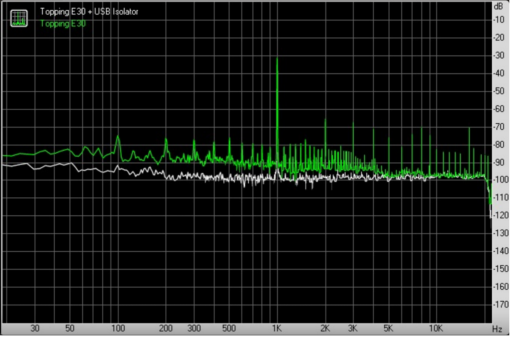Click the -110 dB axis label
Image resolution: width=513 pixels, height=337 pixels.
coord(500,198)
